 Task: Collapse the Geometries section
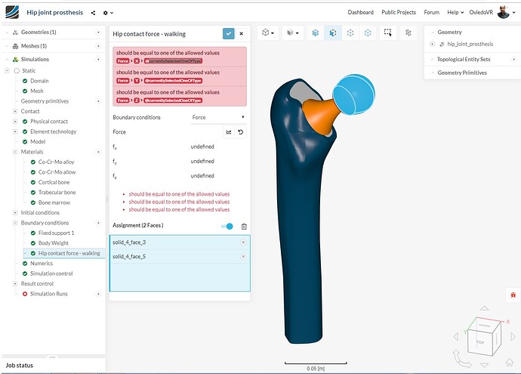point(7,32)
